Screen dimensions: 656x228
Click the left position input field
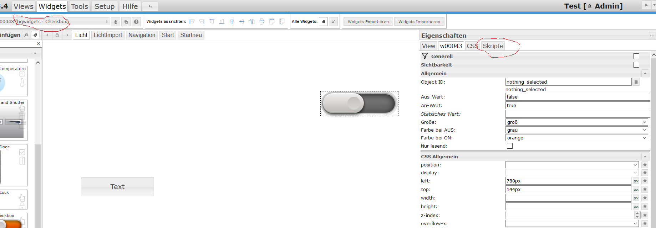[x=568, y=181]
